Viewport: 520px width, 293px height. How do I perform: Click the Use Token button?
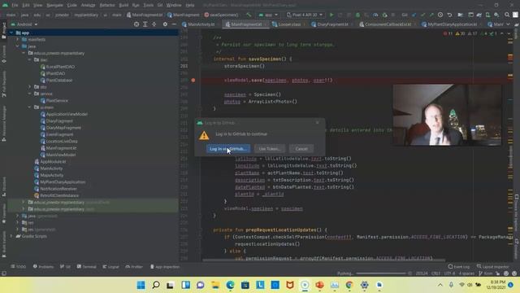click(270, 148)
